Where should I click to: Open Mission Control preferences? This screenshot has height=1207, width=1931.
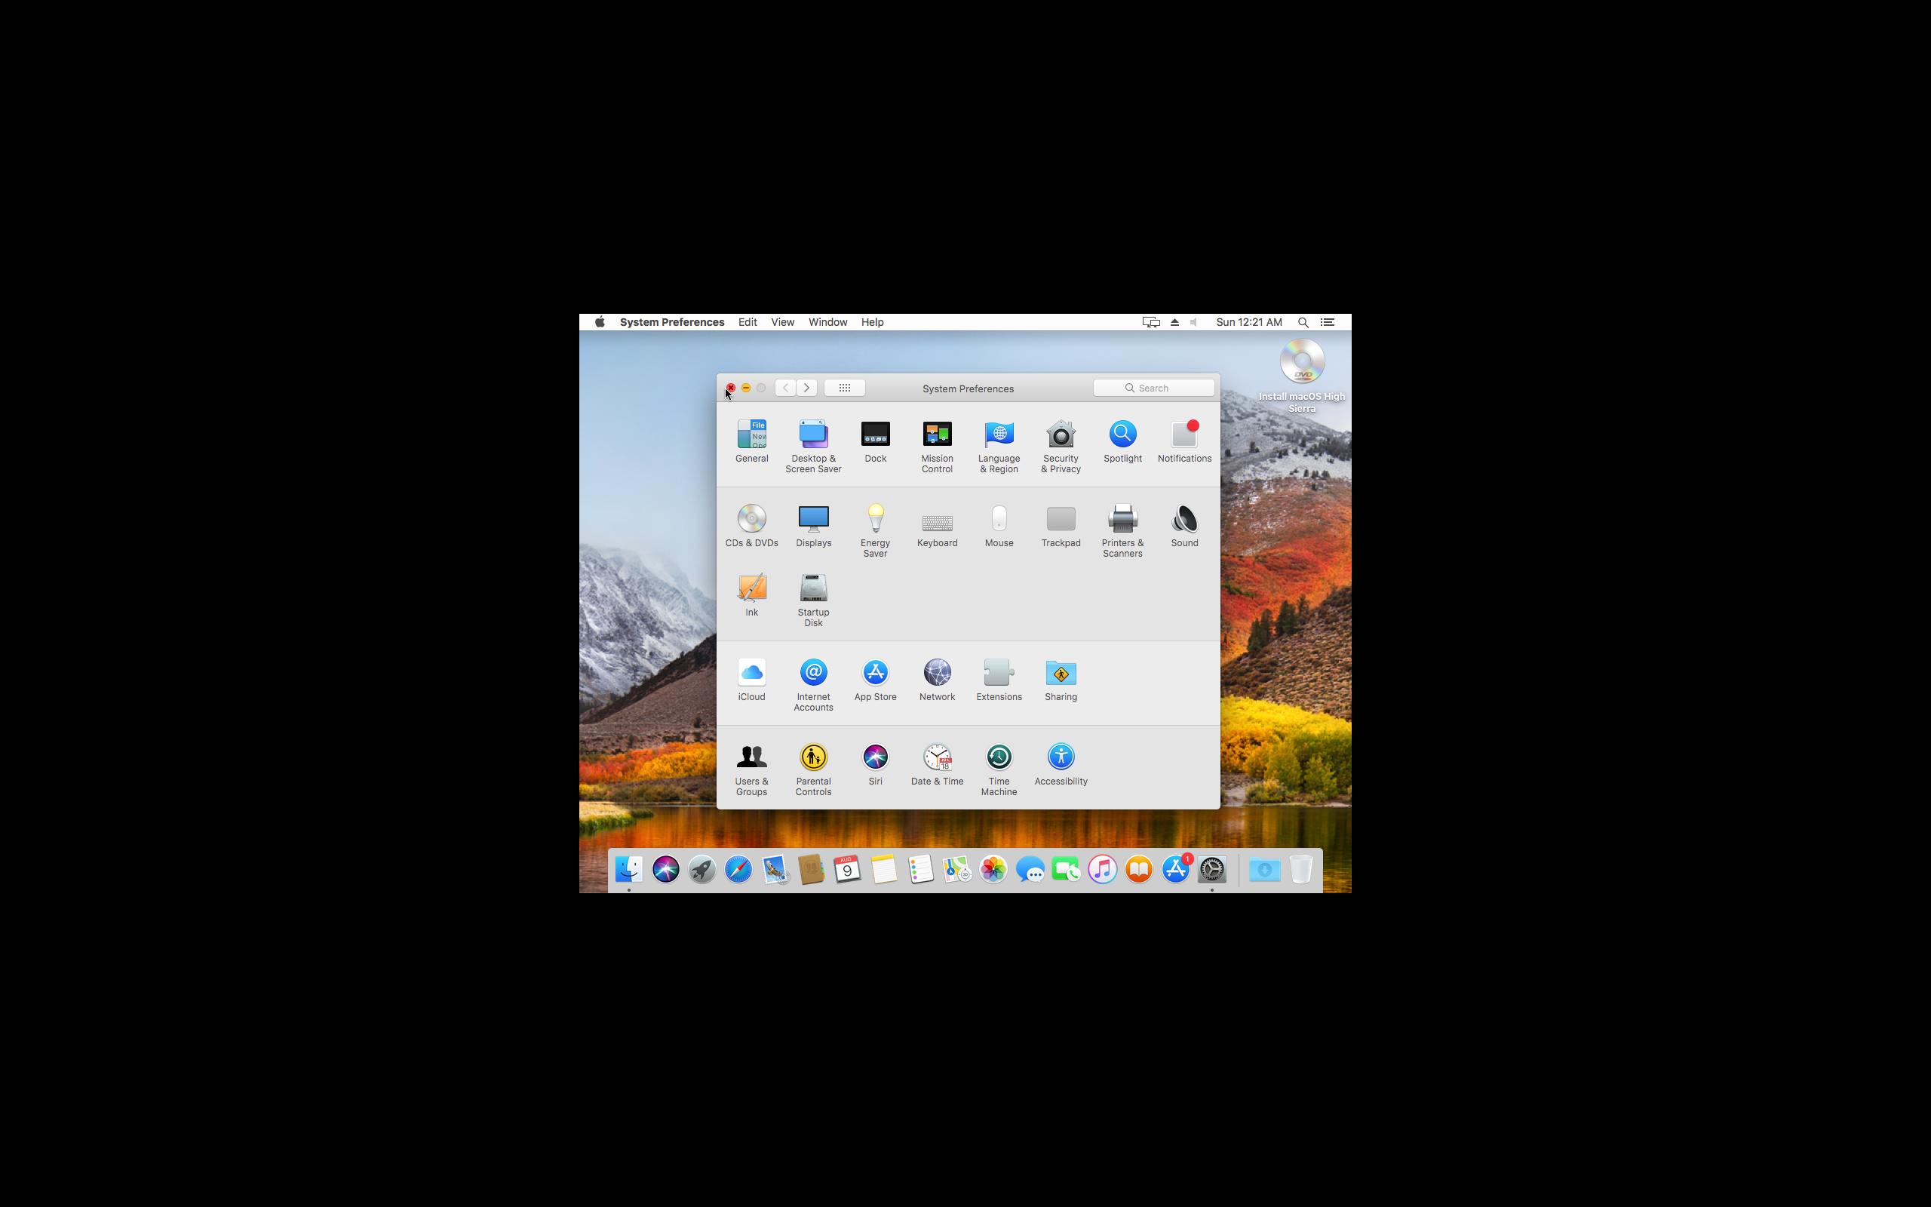pyautogui.click(x=937, y=435)
